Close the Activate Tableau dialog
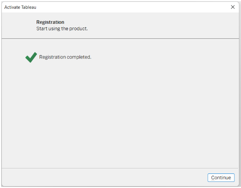 [x=233, y=7]
